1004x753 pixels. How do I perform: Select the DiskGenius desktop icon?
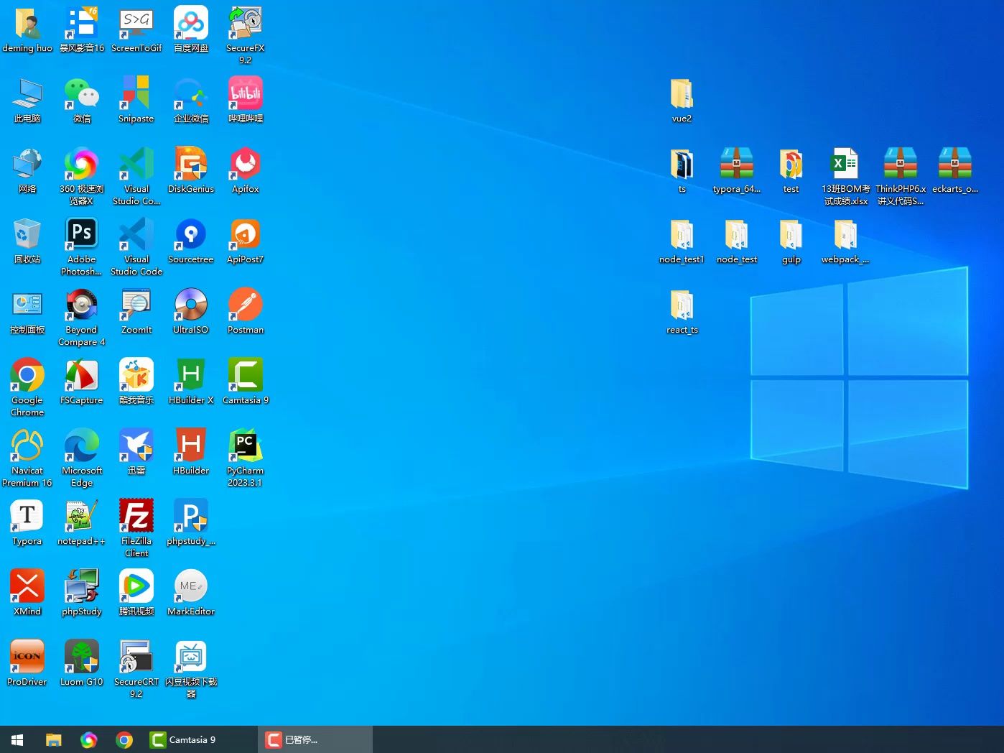point(191,171)
